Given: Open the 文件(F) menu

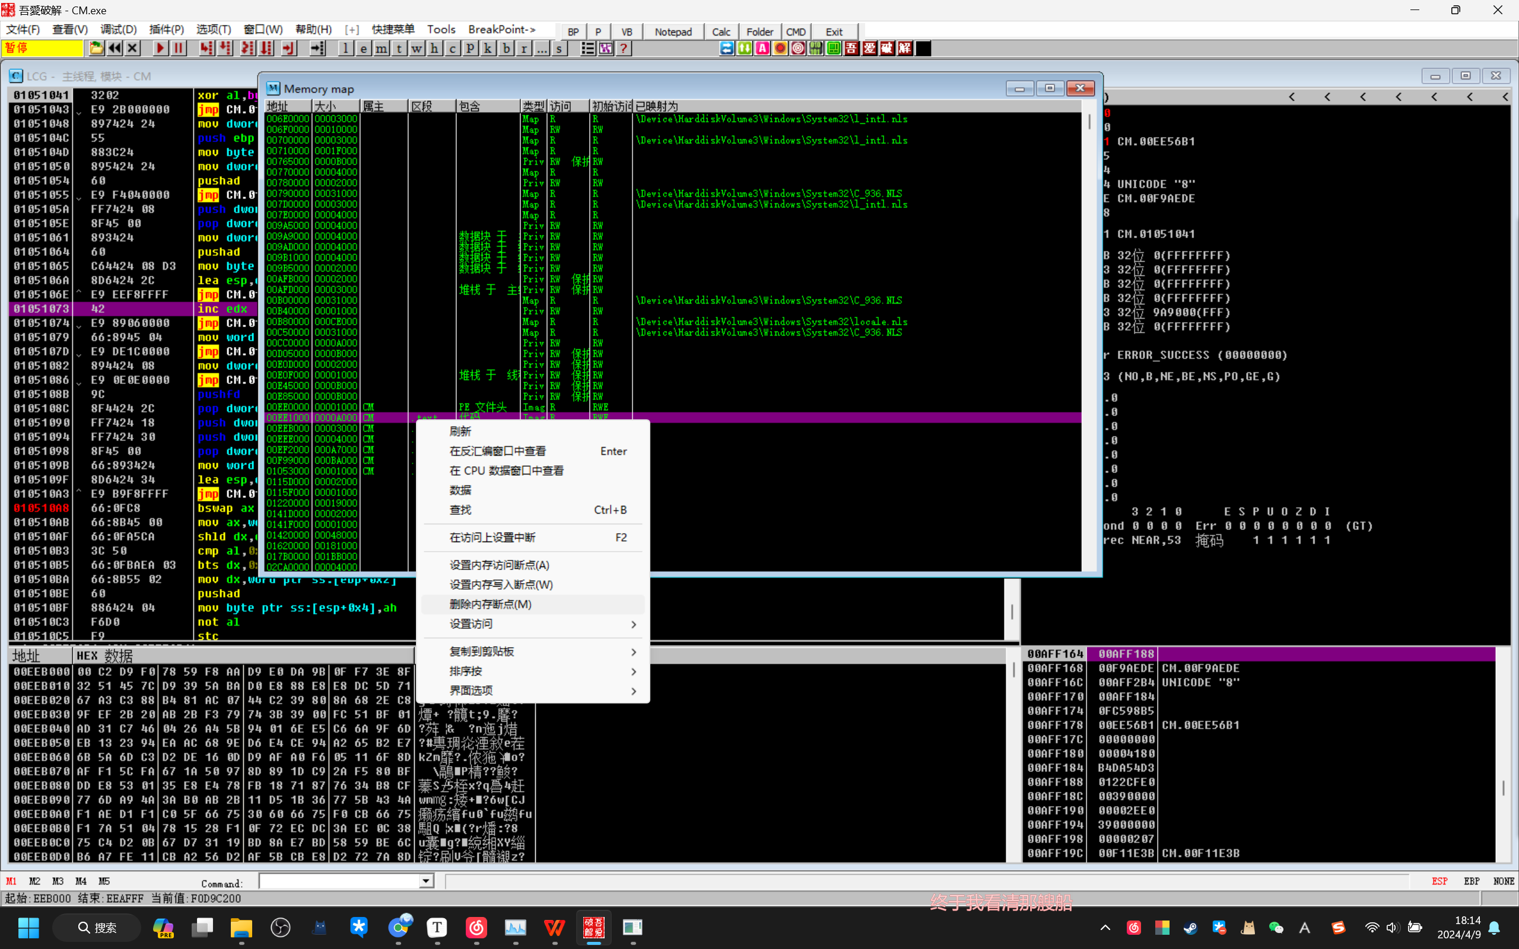Looking at the screenshot, I should [23, 30].
